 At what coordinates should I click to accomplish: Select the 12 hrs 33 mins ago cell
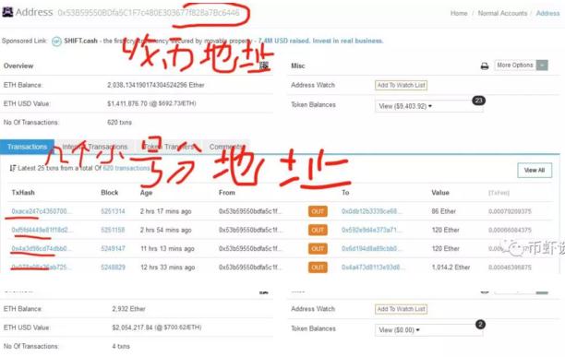[x=167, y=268]
